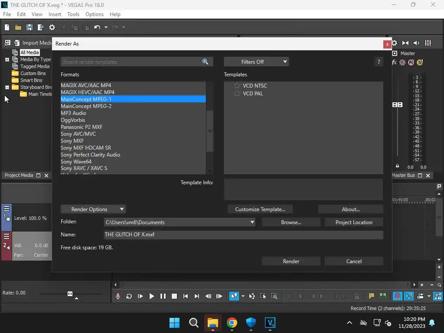Click the remove unused media icon
The height and width of the screenshot is (333, 444).
pyautogui.click(x=7, y=43)
